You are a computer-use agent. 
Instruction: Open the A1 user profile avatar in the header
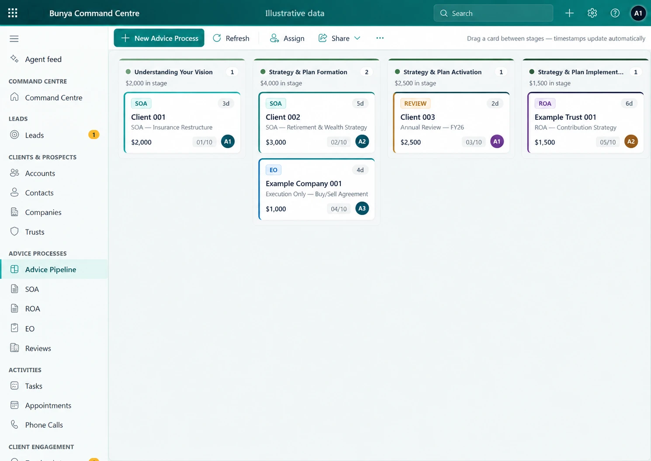pos(638,13)
